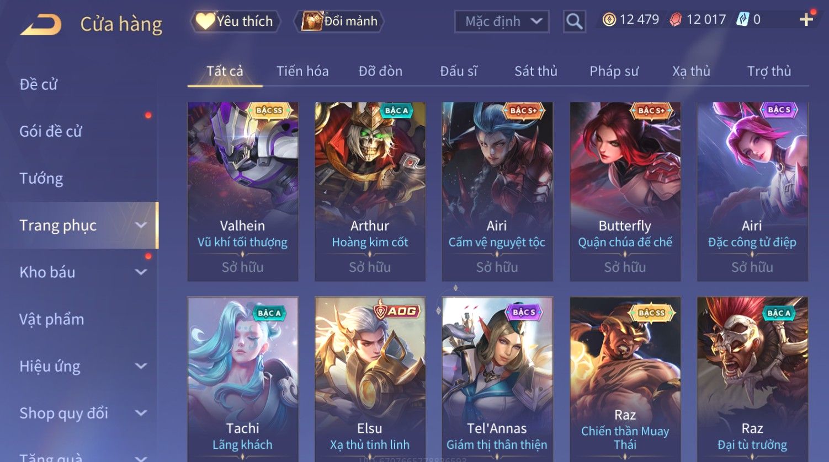Open the Tướng sidebar menu item
The width and height of the screenshot is (829, 462).
click(41, 178)
